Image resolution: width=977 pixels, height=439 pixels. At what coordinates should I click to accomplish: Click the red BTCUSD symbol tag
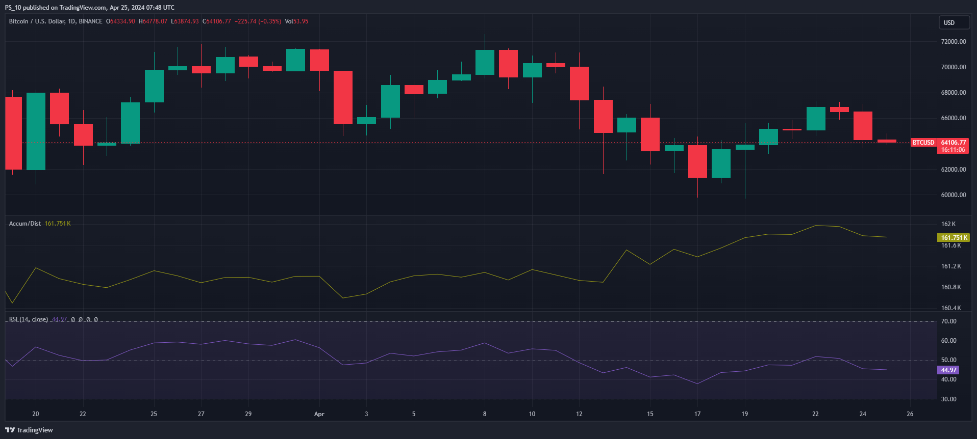point(923,143)
